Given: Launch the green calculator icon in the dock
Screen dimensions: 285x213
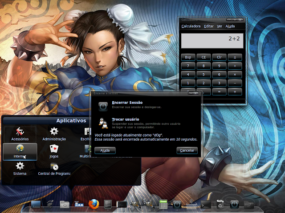Looking at the screenshot, I should coord(163,204).
